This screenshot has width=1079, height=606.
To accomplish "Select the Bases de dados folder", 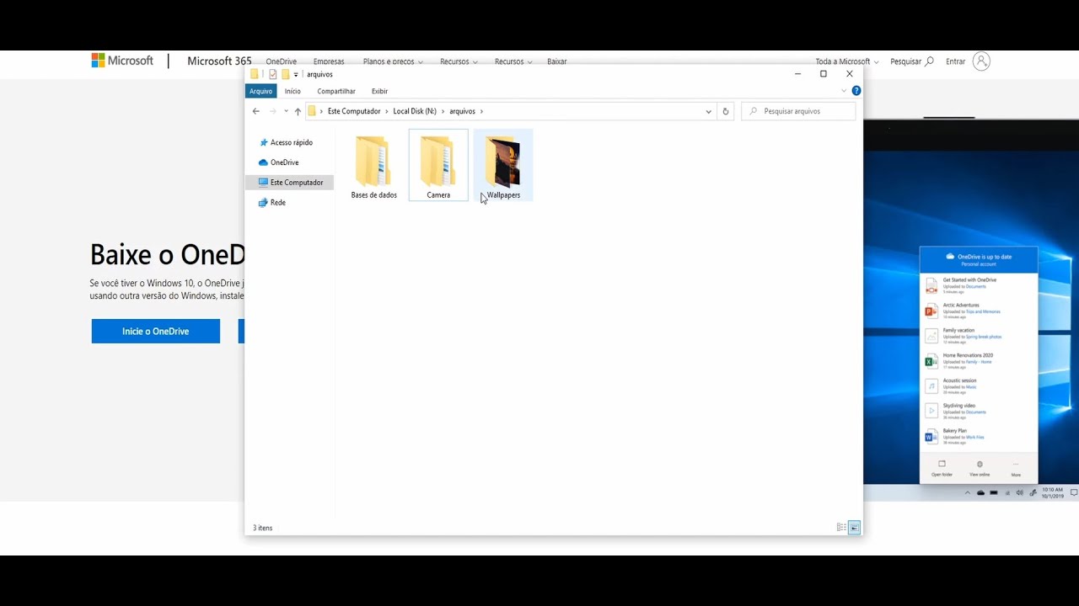I will pos(374,166).
